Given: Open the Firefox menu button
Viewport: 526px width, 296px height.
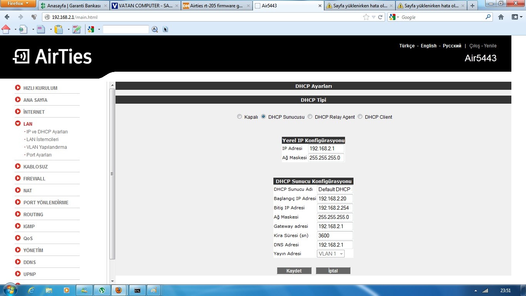Looking at the screenshot, I should tap(18, 3).
